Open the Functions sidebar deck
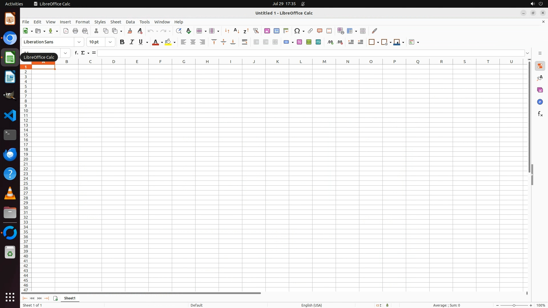This screenshot has width=548, height=308. point(540,114)
